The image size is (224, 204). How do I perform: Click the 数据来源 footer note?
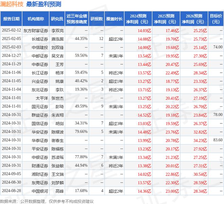pos(47,201)
